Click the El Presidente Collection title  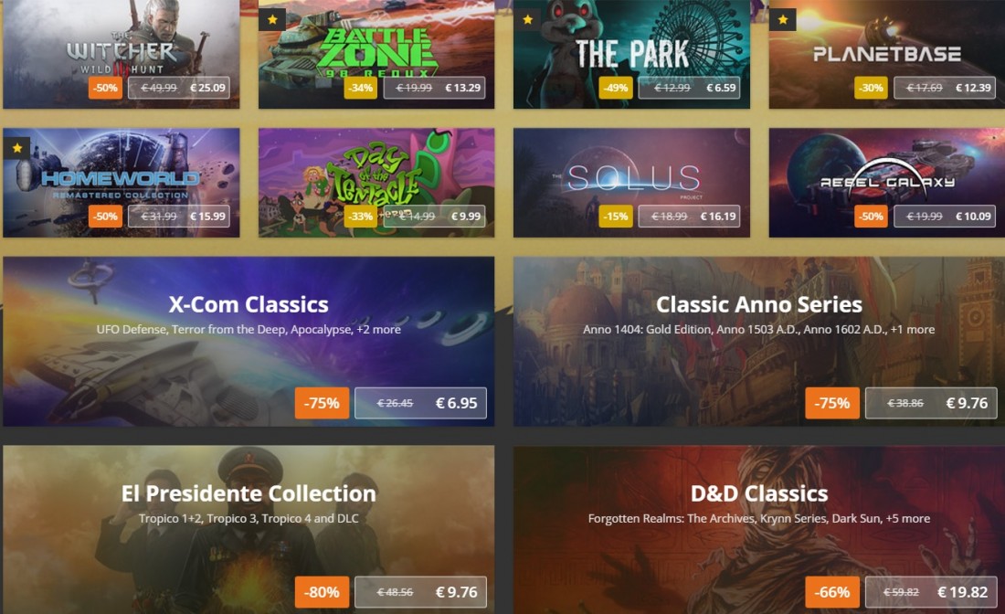click(249, 493)
